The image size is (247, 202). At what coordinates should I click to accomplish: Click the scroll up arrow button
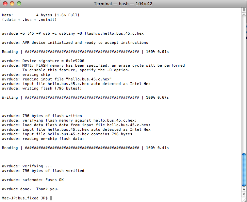pos(244,190)
